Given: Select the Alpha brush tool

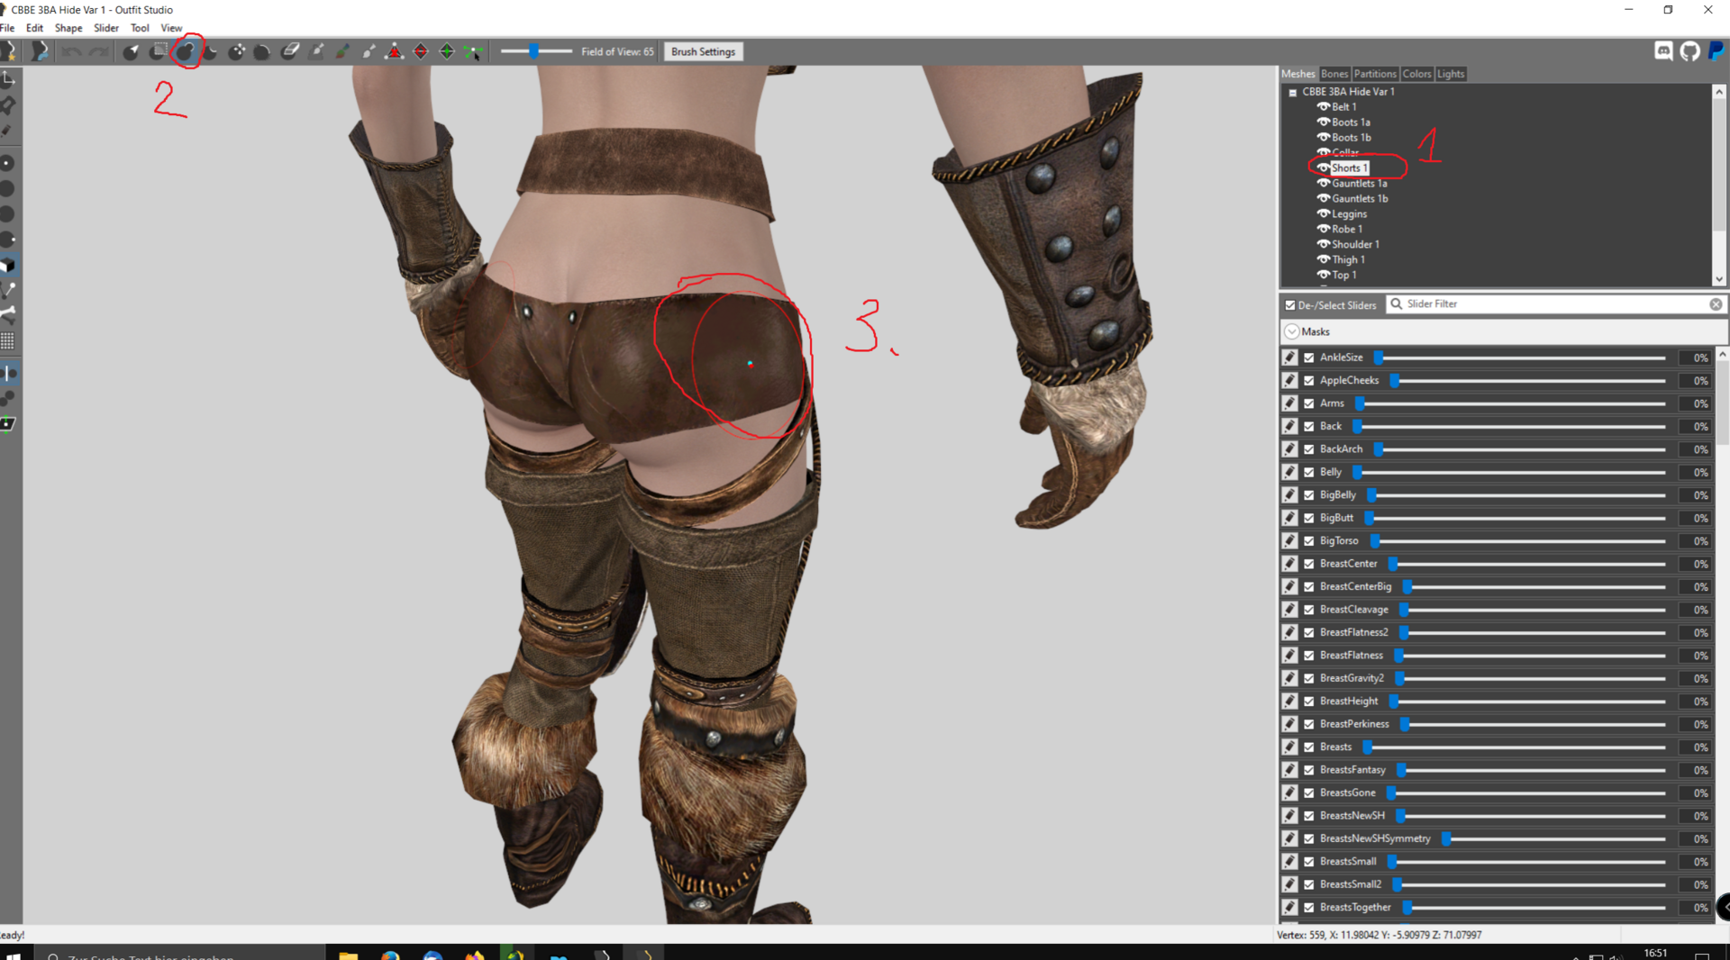Looking at the screenshot, I should pos(369,51).
